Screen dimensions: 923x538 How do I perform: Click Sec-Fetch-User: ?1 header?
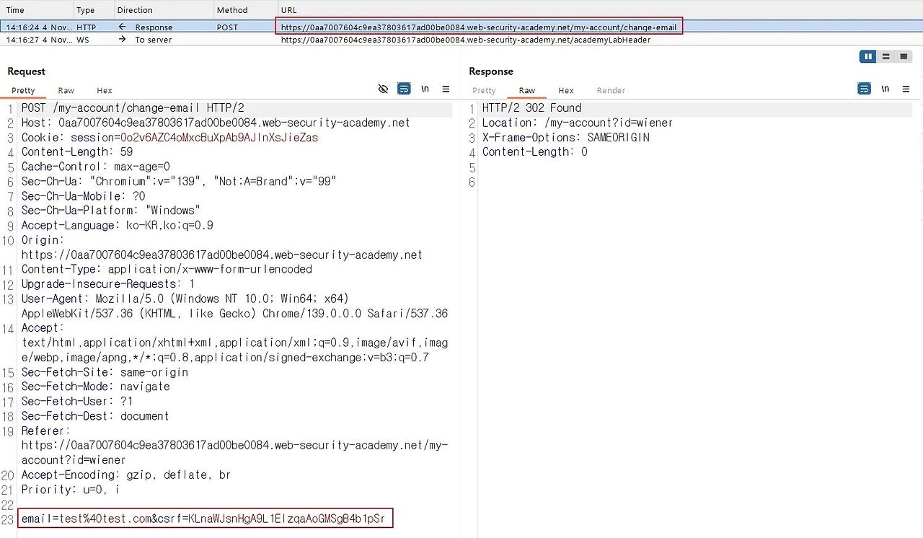click(77, 402)
